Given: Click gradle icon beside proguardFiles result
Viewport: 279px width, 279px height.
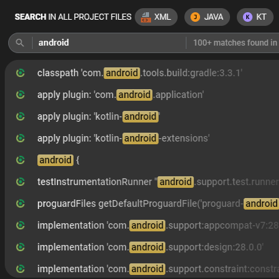Looking at the screenshot, I should [x=20, y=203].
